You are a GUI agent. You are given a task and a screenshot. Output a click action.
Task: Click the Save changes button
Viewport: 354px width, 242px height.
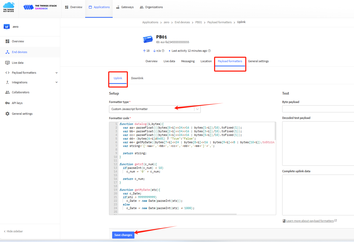pos(123,235)
